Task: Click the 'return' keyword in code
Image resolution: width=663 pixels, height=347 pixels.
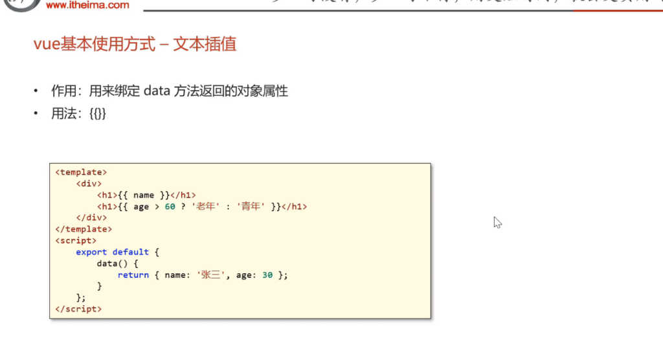Action: point(133,275)
